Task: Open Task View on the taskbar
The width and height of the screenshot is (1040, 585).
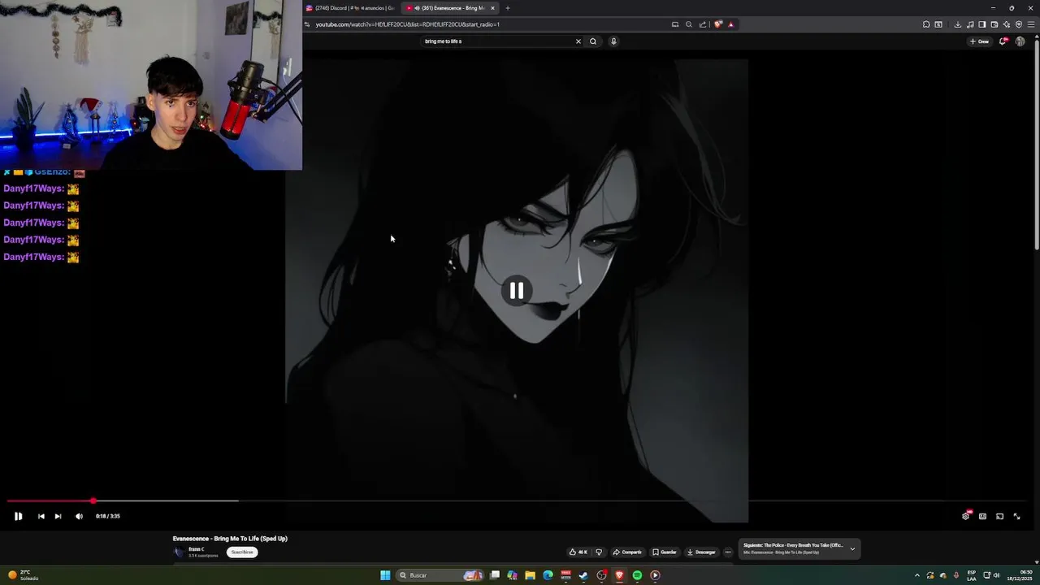Action: pyautogui.click(x=494, y=575)
